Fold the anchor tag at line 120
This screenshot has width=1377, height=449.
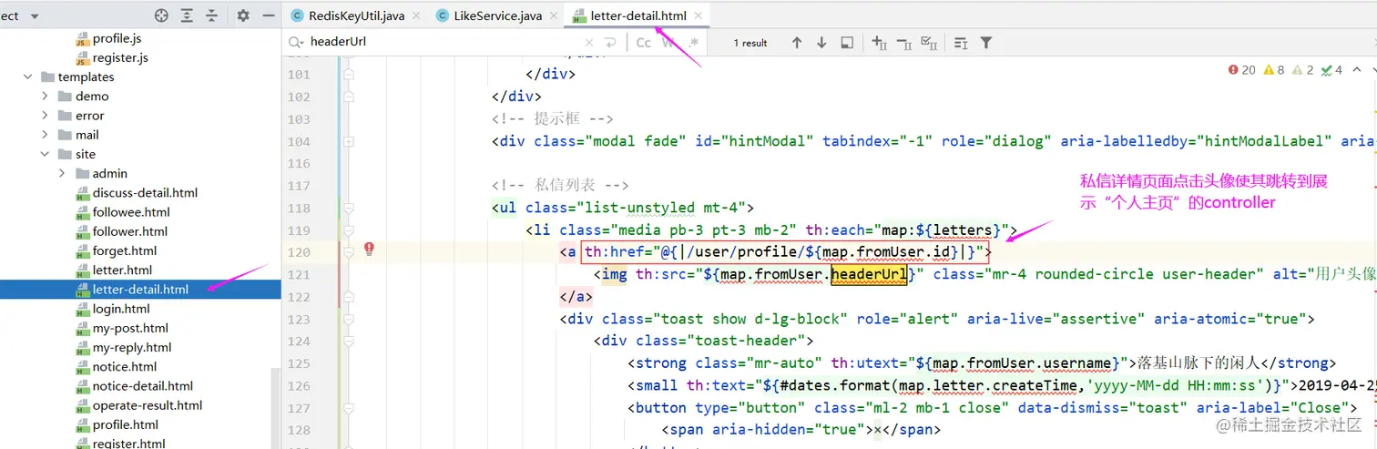coord(349,252)
